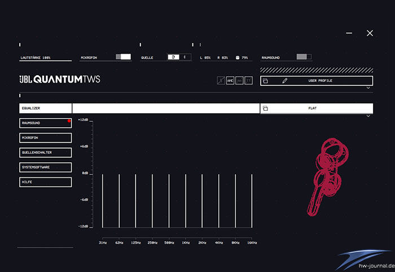Screen dimensions: 395x272
Task: Click the 500Hz equalizer band slider
Action: (169, 201)
